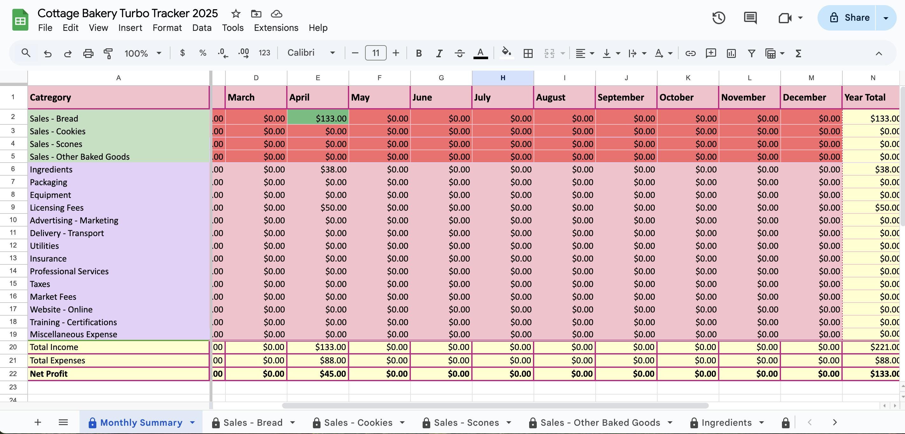Use the paint format tool
905x434 pixels.
click(x=108, y=53)
